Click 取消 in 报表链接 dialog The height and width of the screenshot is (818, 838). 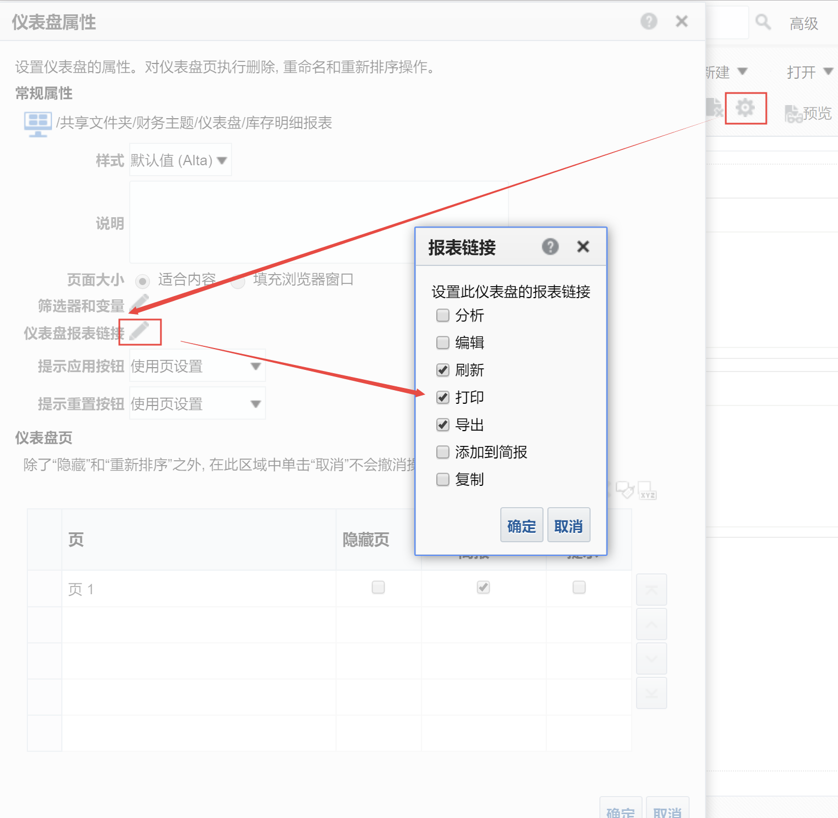coord(568,525)
